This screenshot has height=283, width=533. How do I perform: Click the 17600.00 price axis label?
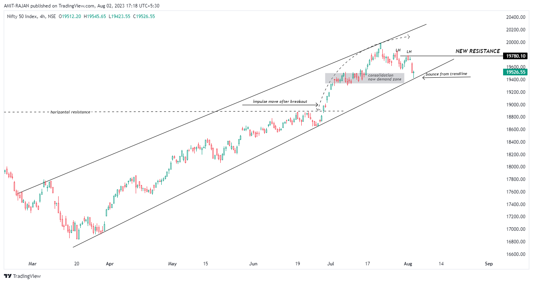(x=516, y=192)
